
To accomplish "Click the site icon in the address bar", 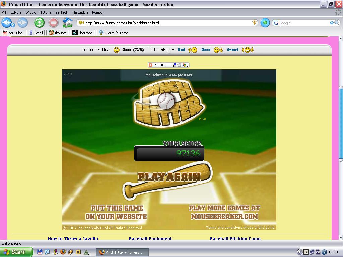I will click(x=81, y=23).
